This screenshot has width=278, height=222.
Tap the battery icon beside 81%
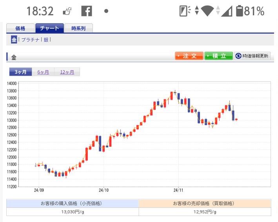[239, 11]
